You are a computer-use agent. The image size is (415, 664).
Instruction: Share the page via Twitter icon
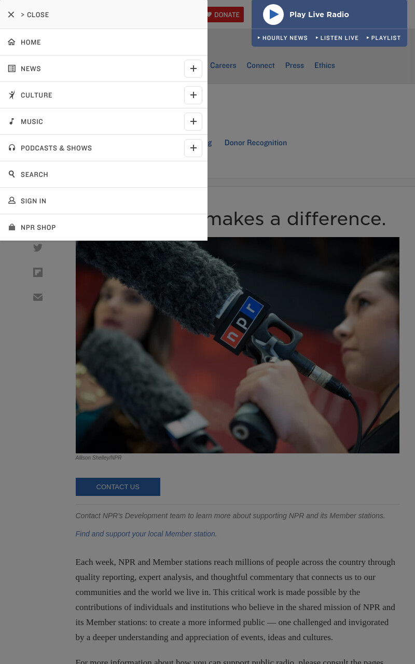[38, 247]
